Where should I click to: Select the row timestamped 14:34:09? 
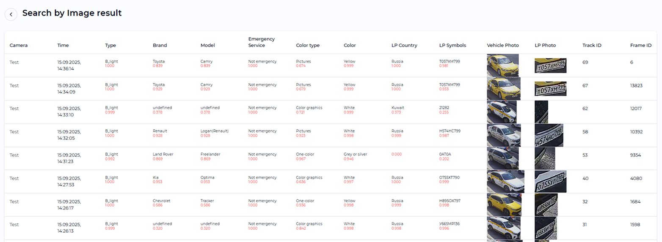tap(69, 89)
